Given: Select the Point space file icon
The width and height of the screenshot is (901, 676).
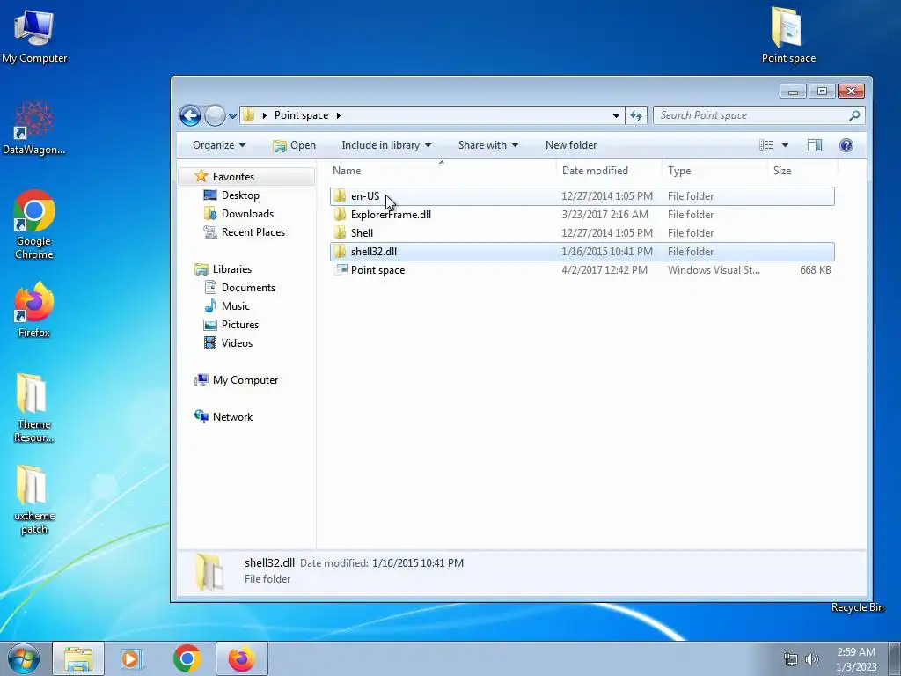Looking at the screenshot, I should 341,269.
